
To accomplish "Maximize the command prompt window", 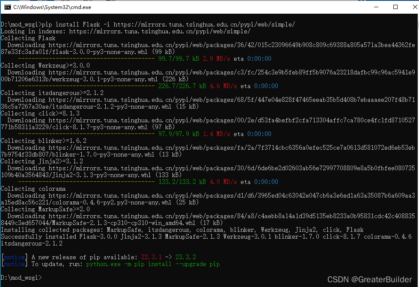I will [x=395, y=7].
